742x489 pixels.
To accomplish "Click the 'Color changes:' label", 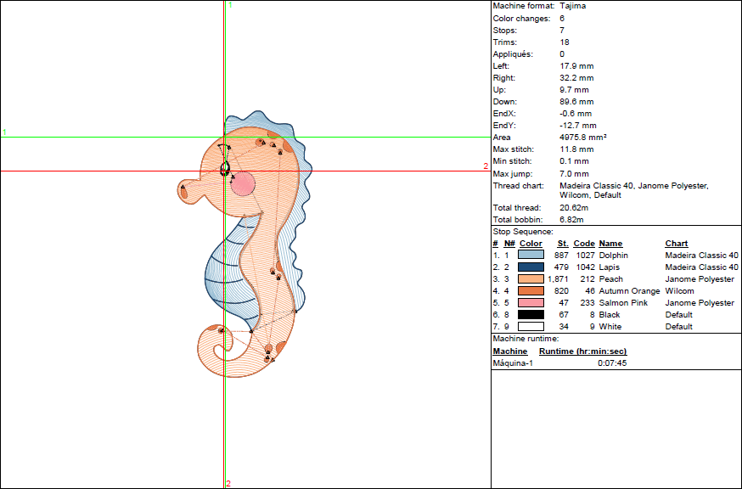I will coord(521,19).
